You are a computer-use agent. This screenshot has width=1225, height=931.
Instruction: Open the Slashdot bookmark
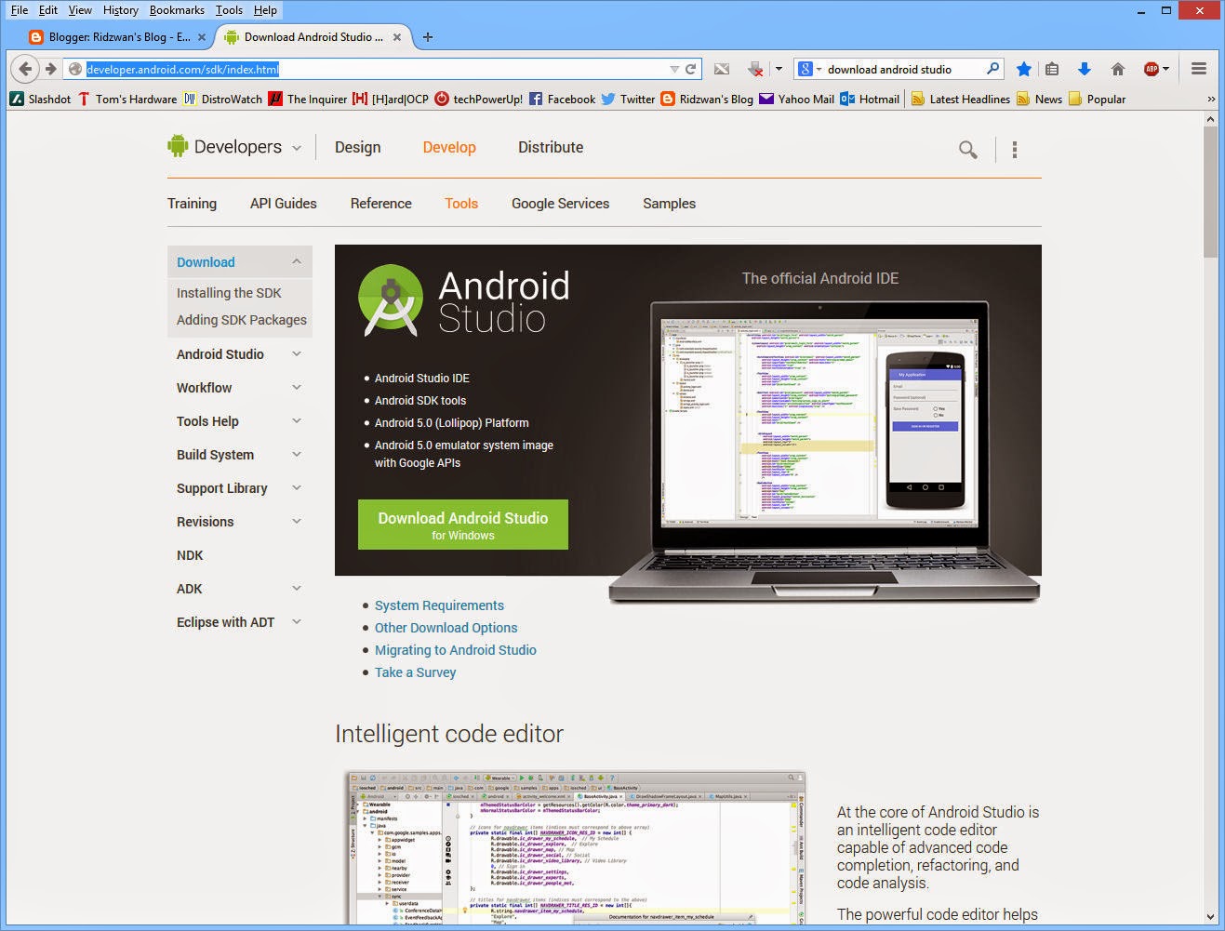(x=40, y=99)
